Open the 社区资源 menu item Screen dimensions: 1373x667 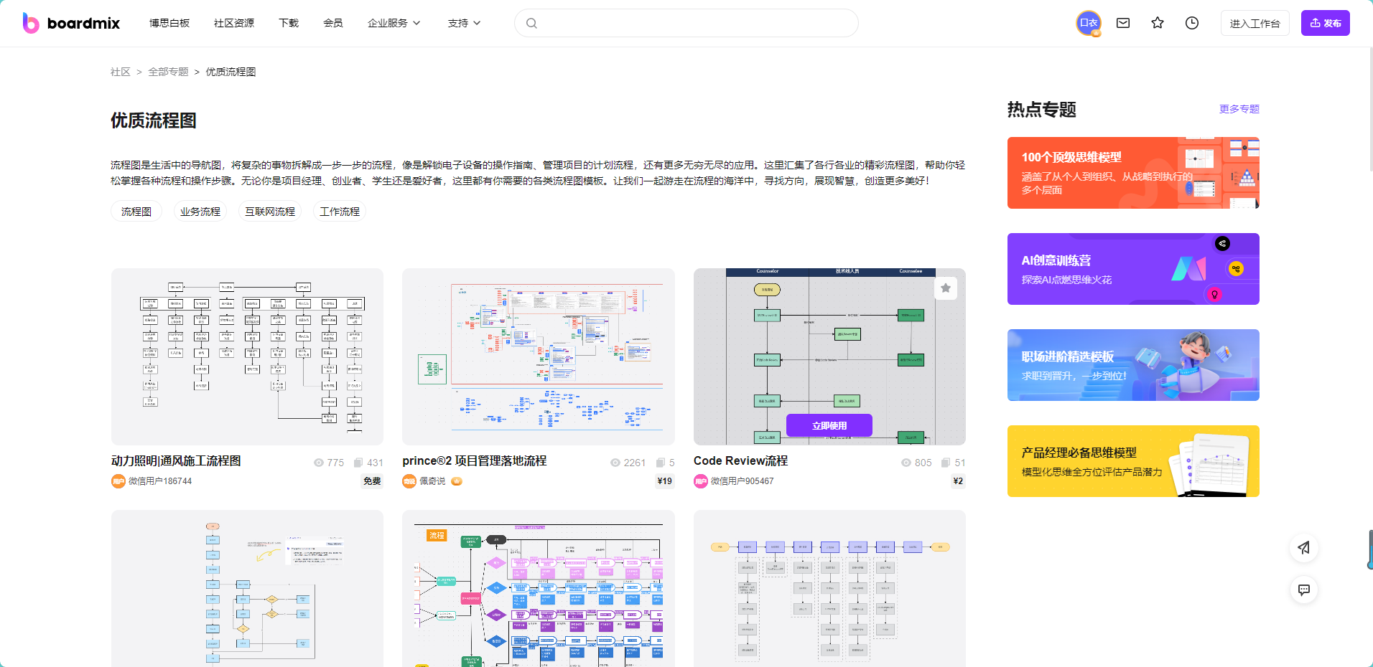pyautogui.click(x=234, y=23)
